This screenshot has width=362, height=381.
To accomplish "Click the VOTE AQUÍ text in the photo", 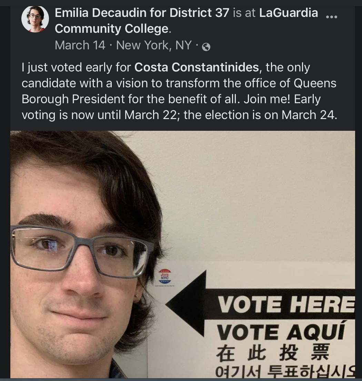I will tap(280, 331).
